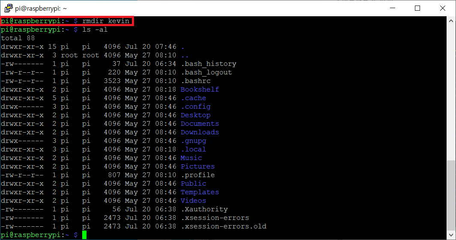Maximize the PuTTY terminal window
Image resolution: width=456 pixels, height=240 pixels.
(x=417, y=8)
